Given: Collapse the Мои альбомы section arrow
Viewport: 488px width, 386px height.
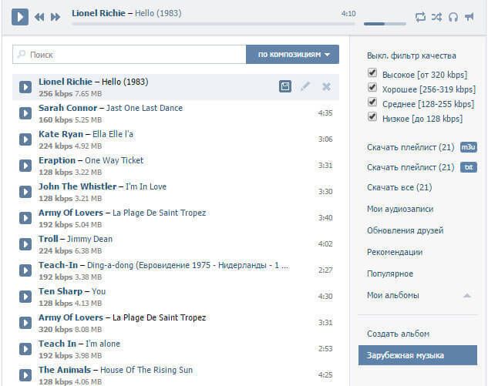Looking at the screenshot, I should (467, 295).
